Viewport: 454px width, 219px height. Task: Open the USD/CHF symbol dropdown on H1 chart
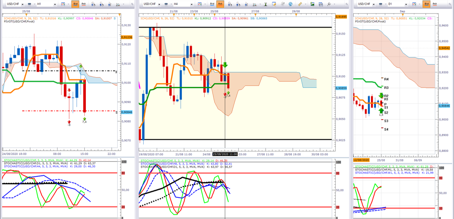point(22,4)
